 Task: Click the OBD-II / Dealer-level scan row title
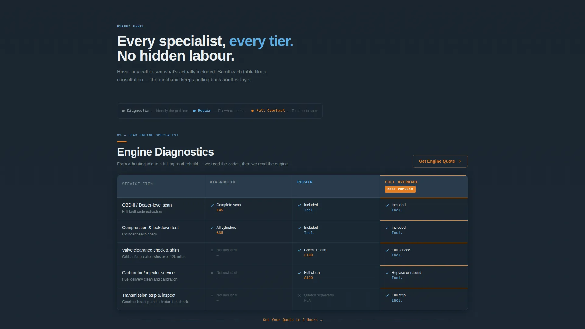pyautogui.click(x=147, y=205)
